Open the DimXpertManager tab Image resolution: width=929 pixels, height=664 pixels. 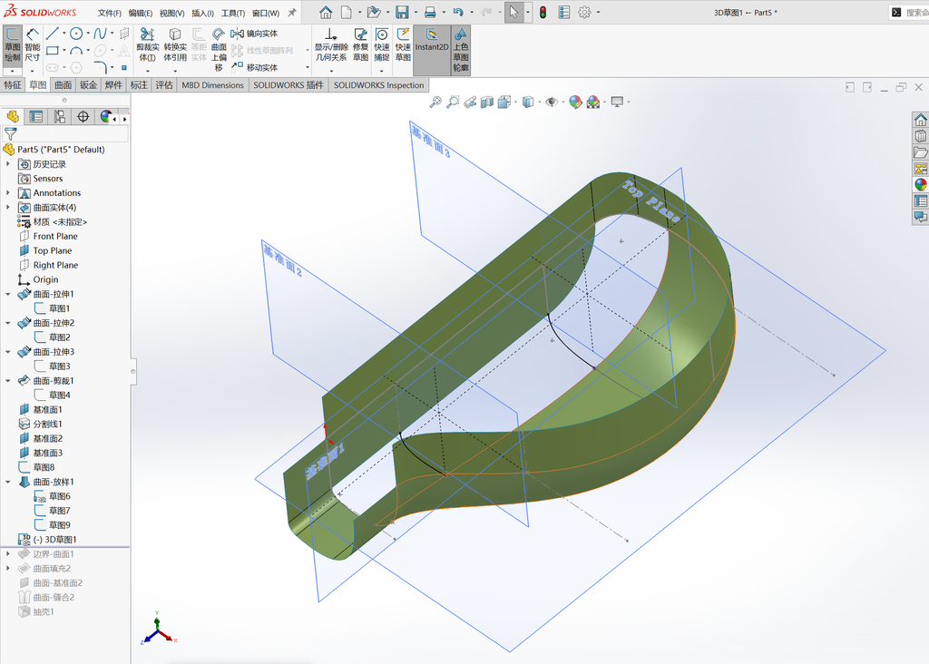(x=83, y=117)
